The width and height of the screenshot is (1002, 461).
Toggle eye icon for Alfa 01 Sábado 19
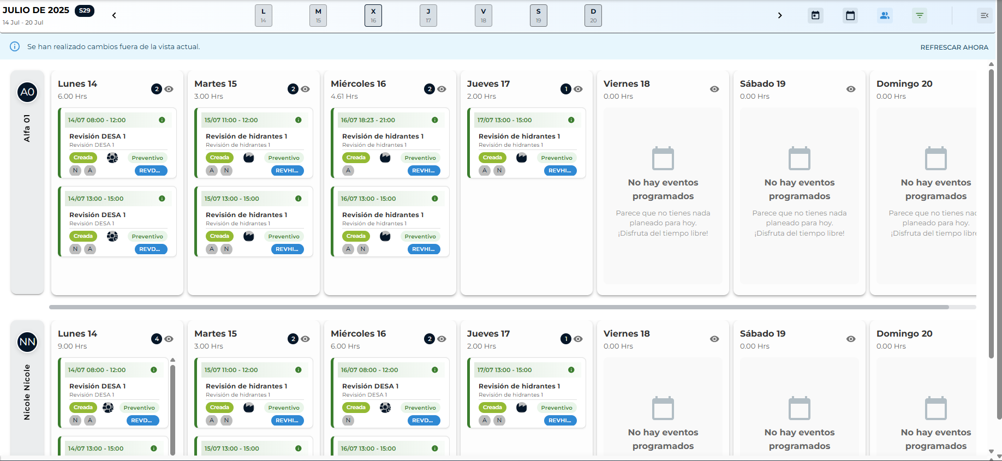click(851, 89)
